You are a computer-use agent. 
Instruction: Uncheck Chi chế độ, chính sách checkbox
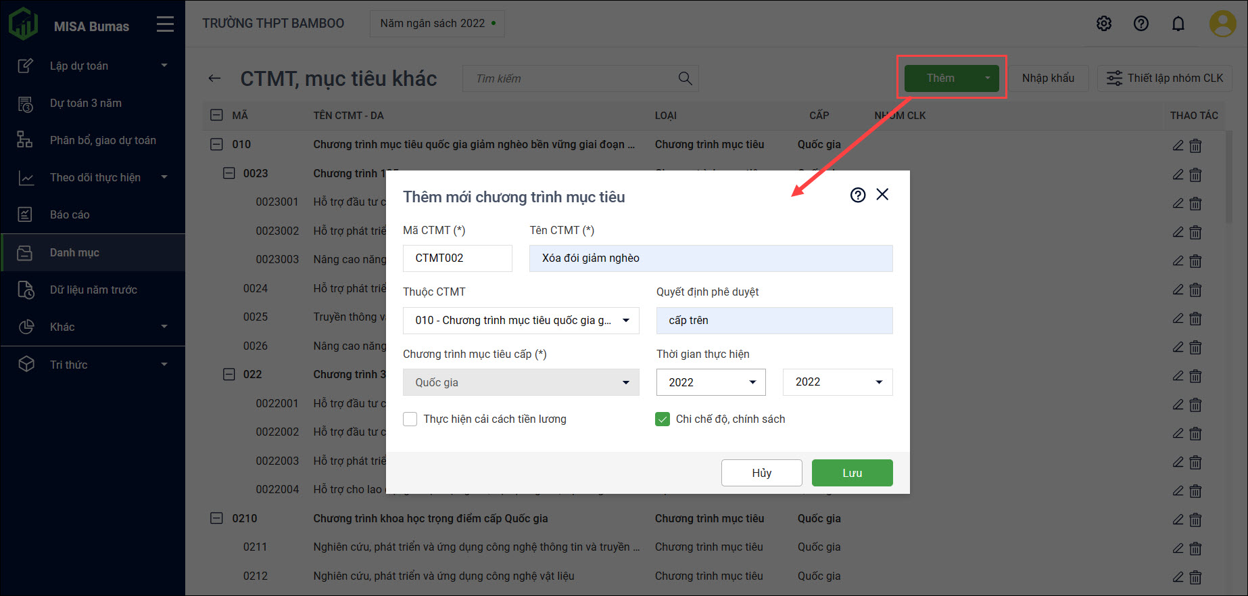[x=663, y=419]
